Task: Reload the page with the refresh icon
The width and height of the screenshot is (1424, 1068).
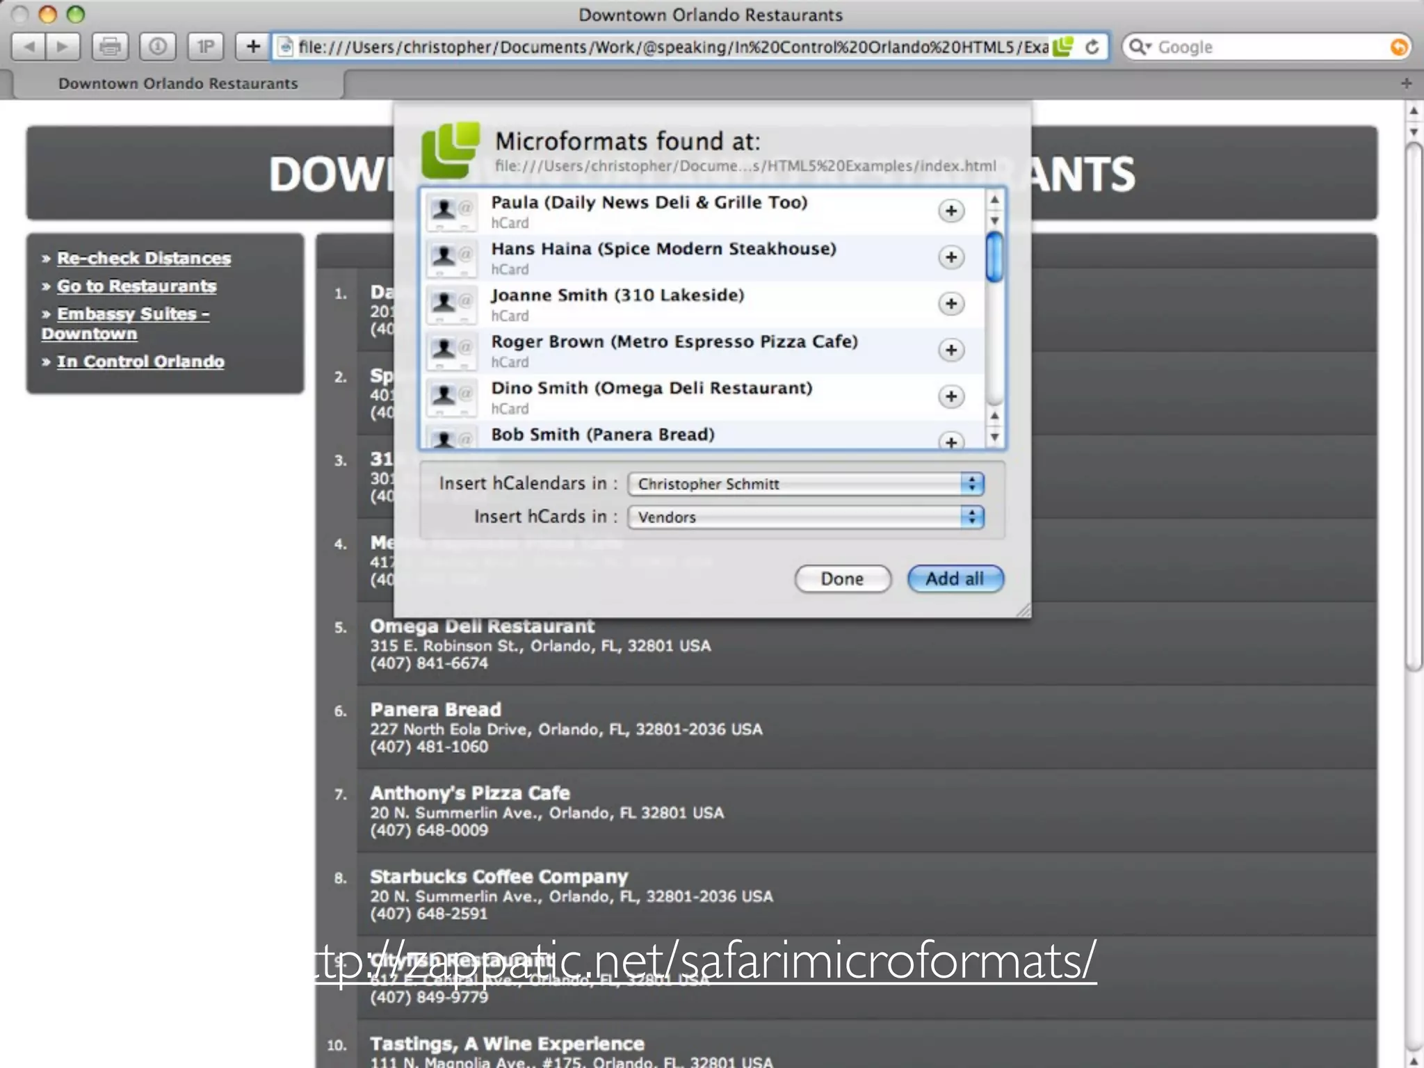Action: pos(1092,47)
